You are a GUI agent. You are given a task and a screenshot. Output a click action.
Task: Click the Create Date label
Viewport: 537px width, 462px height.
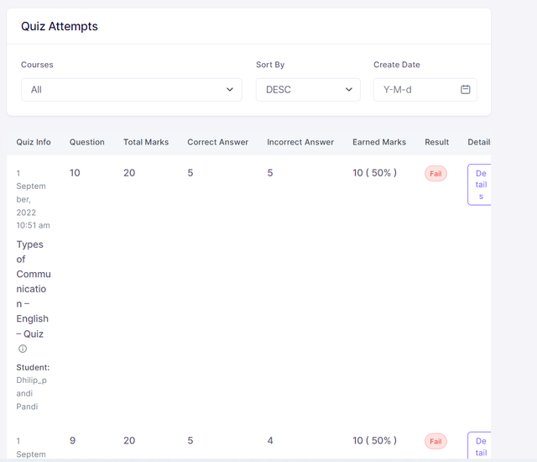(x=397, y=65)
